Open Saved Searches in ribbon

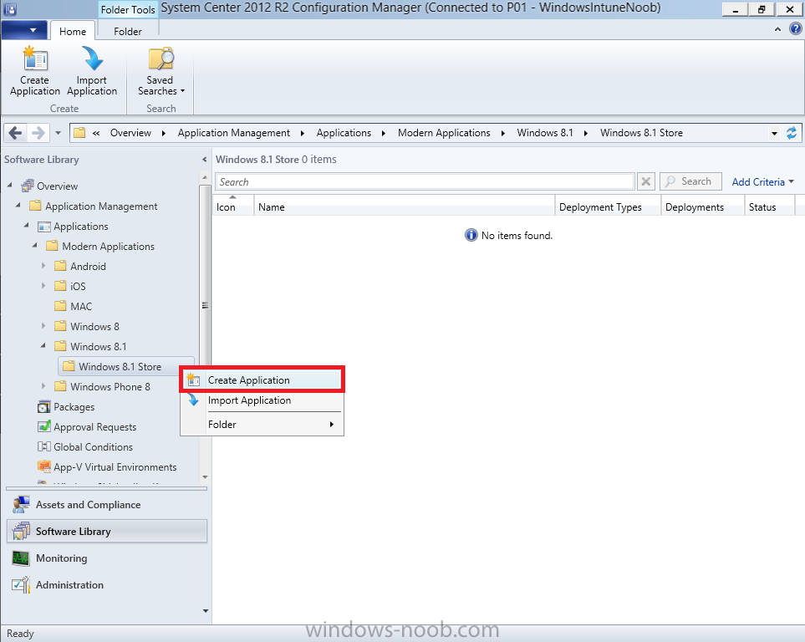coord(160,71)
